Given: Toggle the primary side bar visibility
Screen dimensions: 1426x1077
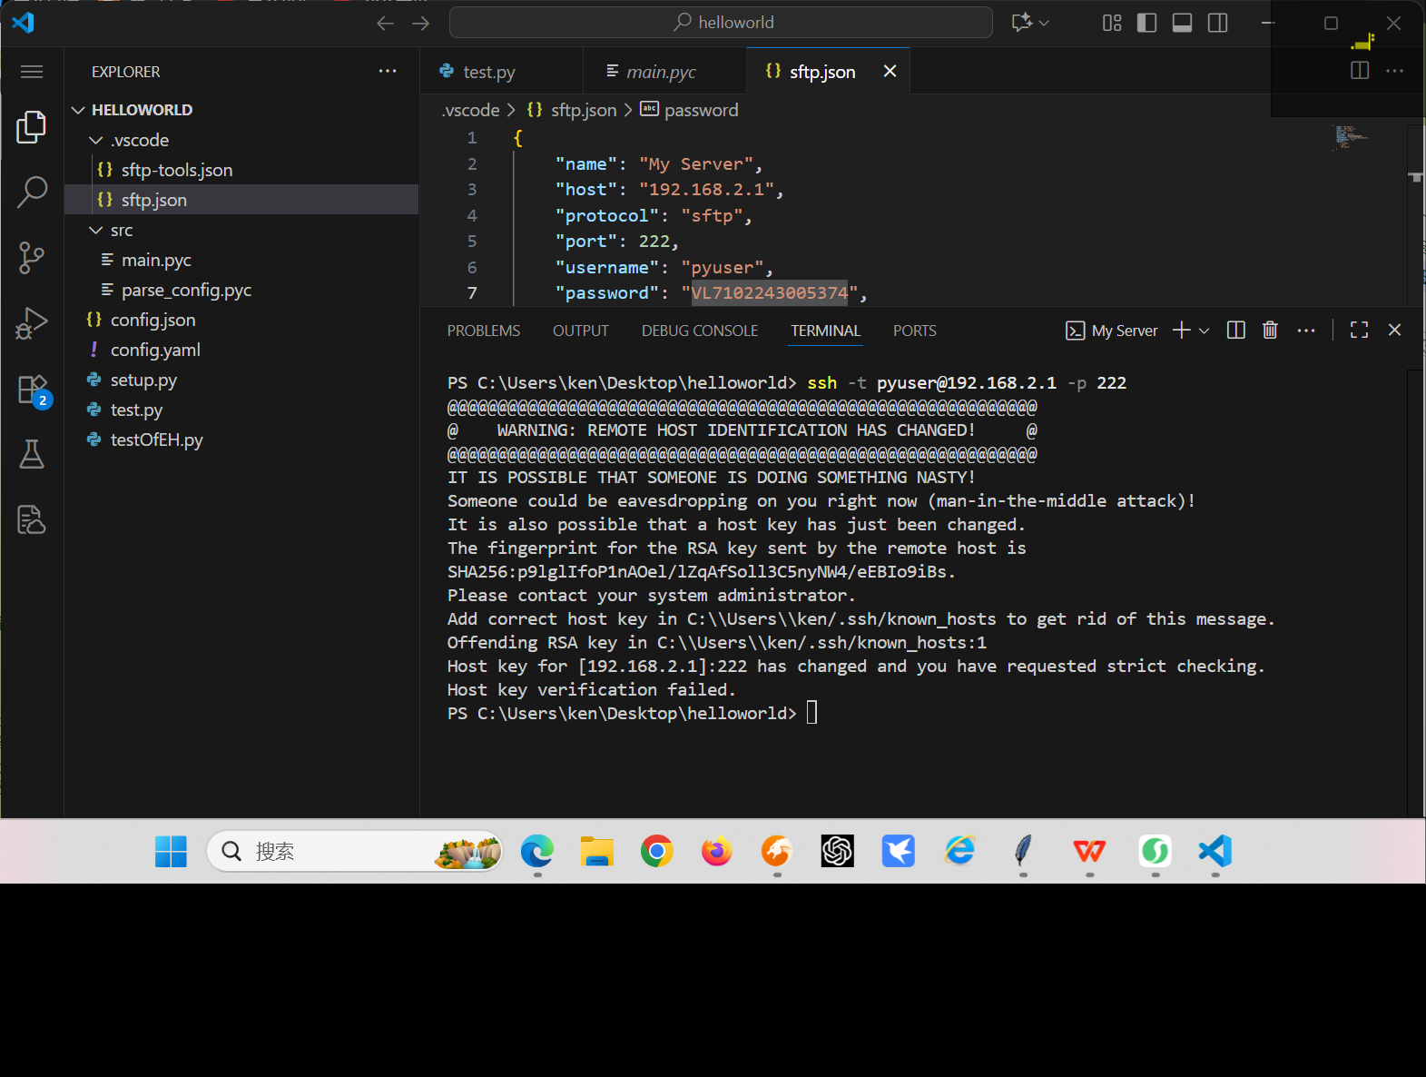Looking at the screenshot, I should point(1146,23).
